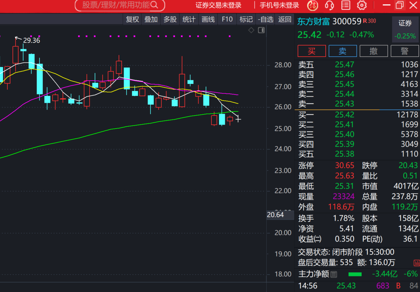420x292 pixels.
Task: Click 主力净额 value -3.44亿
Action: pyautogui.click(x=385, y=274)
